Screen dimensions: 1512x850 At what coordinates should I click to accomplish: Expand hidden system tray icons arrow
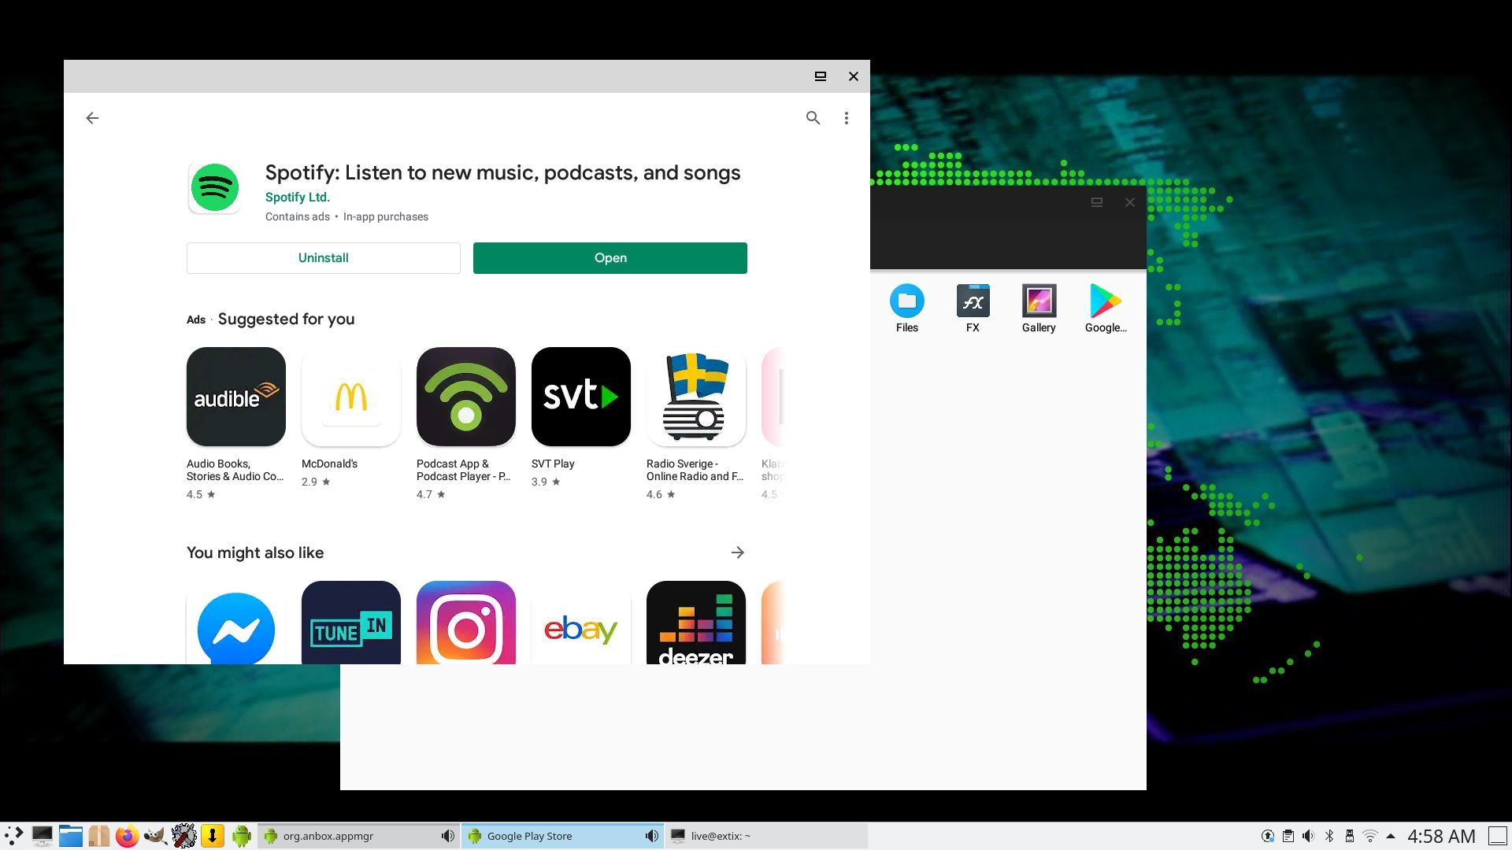(x=1391, y=836)
